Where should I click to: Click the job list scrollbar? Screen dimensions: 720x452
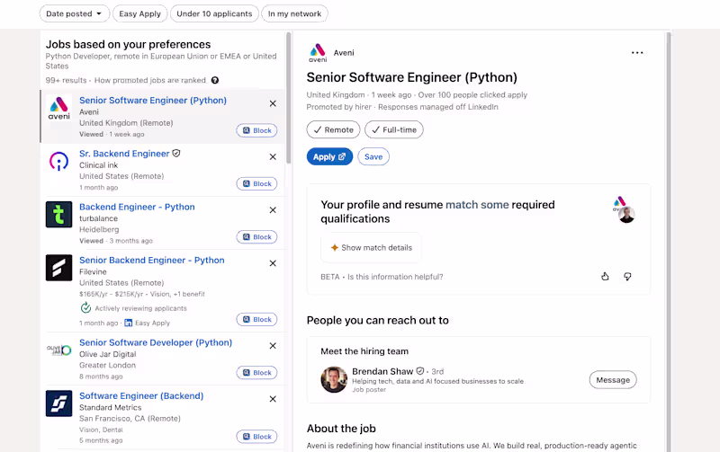point(288,97)
